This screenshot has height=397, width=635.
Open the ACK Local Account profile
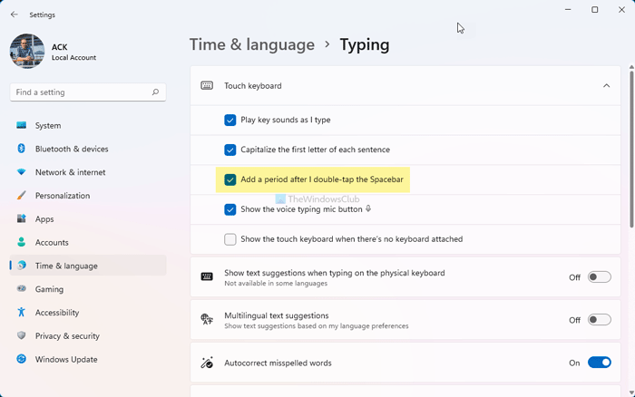[x=54, y=51]
